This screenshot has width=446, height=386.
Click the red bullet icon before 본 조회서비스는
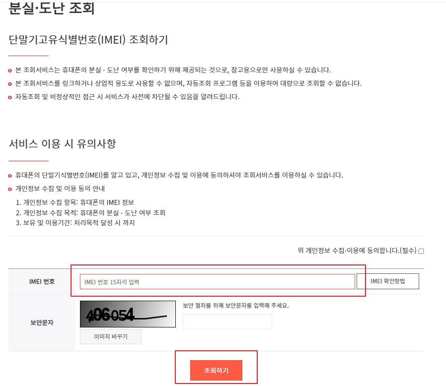[x=10, y=70]
